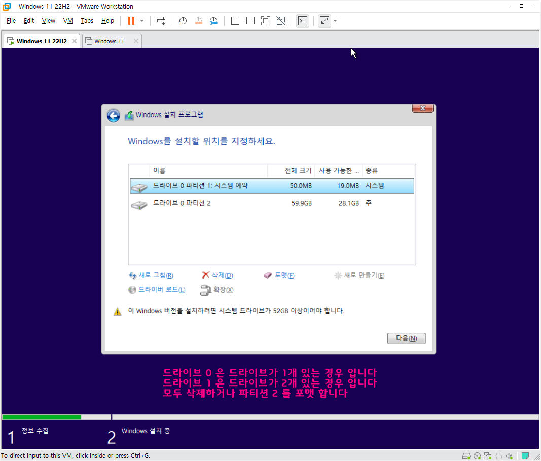
Task: Take a snapshot of the VM
Action: click(x=183, y=21)
